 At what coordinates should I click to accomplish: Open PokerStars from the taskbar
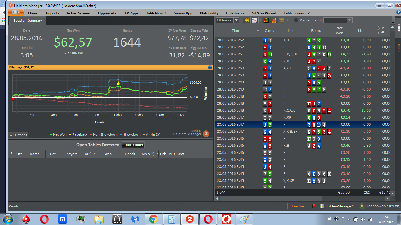(26, 219)
